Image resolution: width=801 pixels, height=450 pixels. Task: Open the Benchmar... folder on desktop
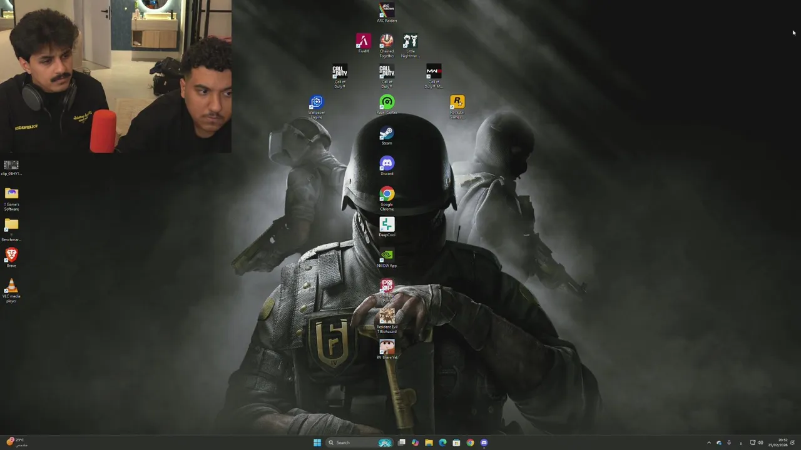click(x=11, y=229)
